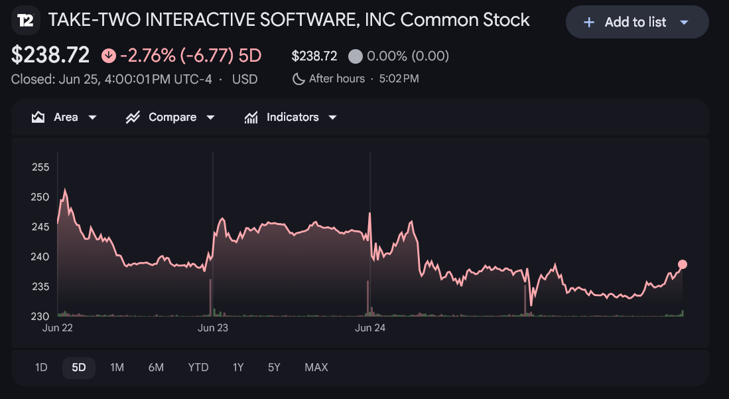Click the 235 price axis label

click(40, 286)
